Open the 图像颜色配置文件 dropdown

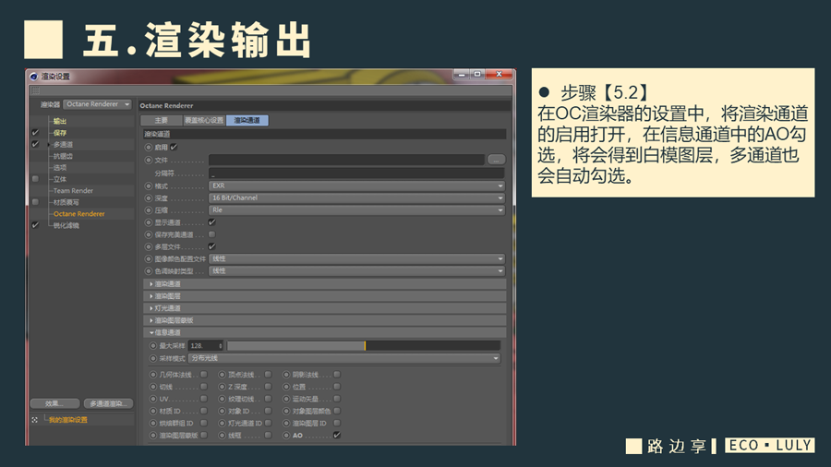(356, 259)
